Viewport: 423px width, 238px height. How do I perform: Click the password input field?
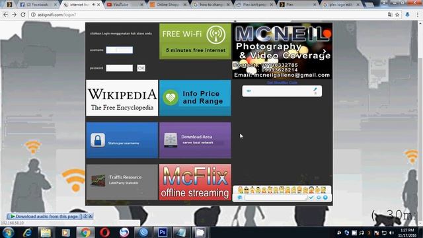(x=119, y=68)
